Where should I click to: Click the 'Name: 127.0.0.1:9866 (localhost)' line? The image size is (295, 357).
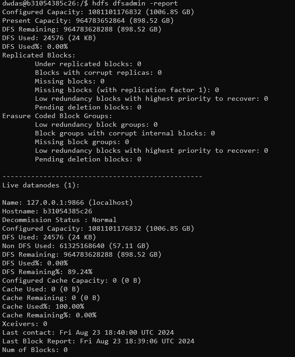coord(67,202)
